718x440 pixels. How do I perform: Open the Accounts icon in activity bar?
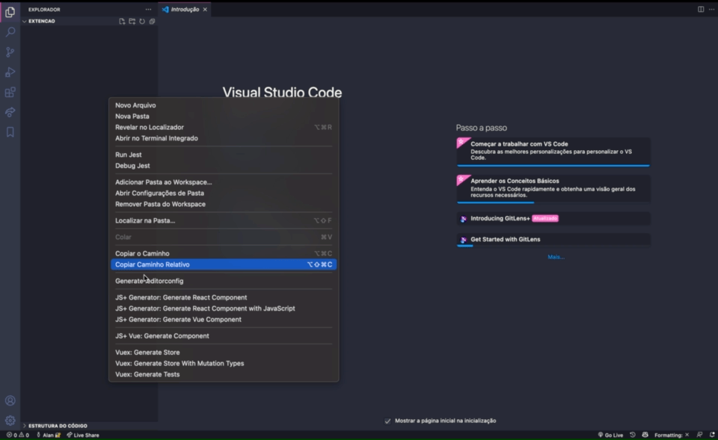pos(10,400)
